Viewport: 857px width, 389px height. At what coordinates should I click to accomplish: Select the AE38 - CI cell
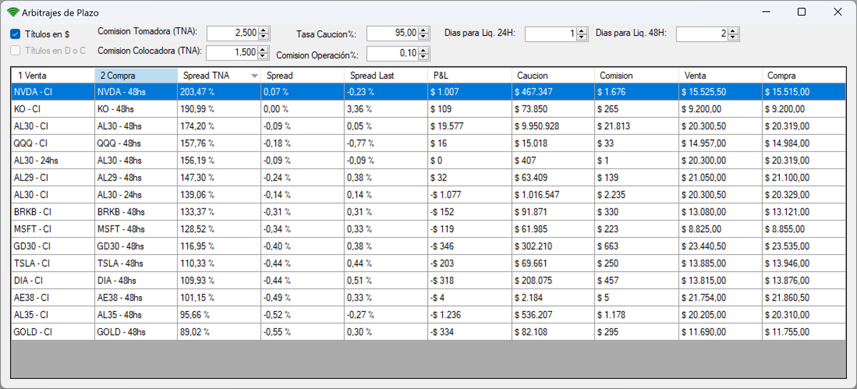[53, 298]
